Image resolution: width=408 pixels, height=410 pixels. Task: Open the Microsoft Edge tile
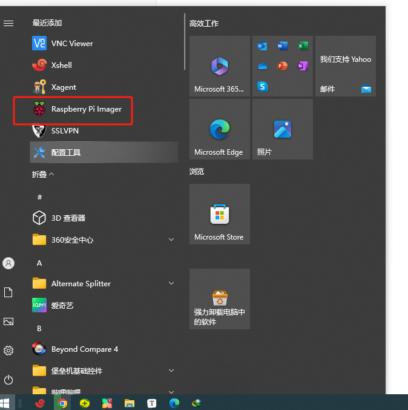pyautogui.click(x=219, y=130)
